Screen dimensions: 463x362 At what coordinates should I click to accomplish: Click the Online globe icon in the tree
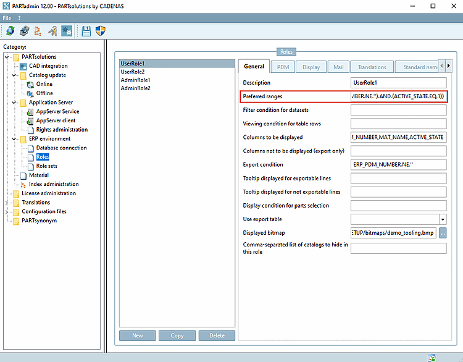(30, 85)
